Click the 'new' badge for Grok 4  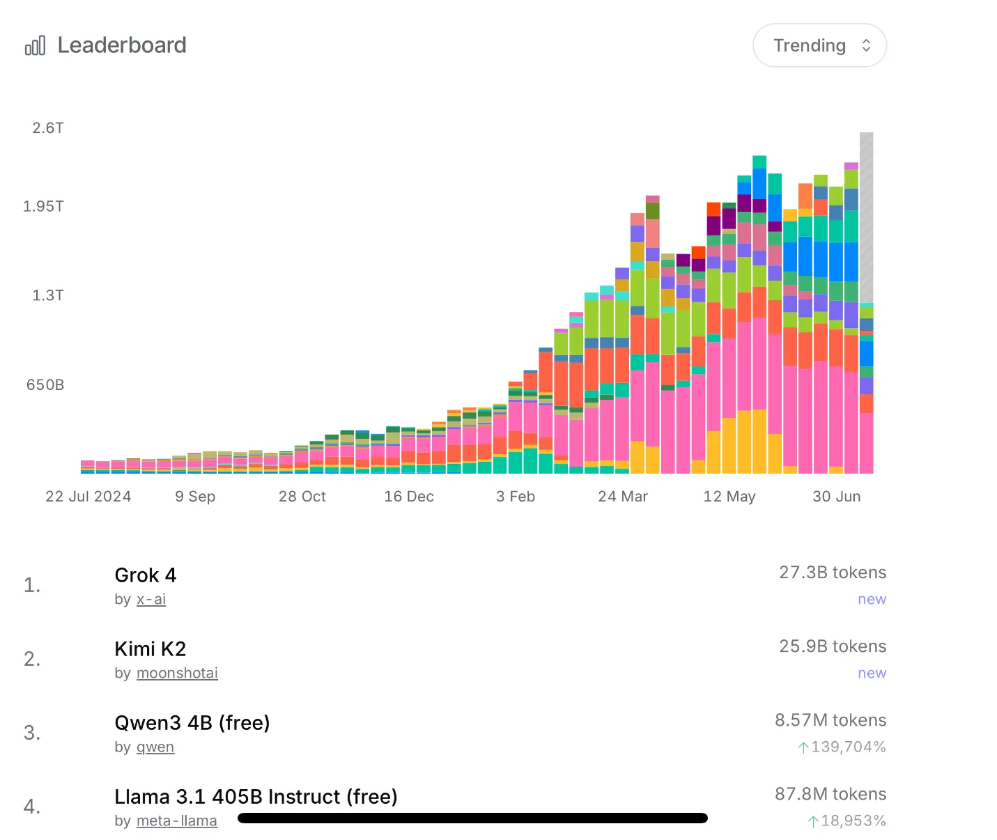[872, 599]
